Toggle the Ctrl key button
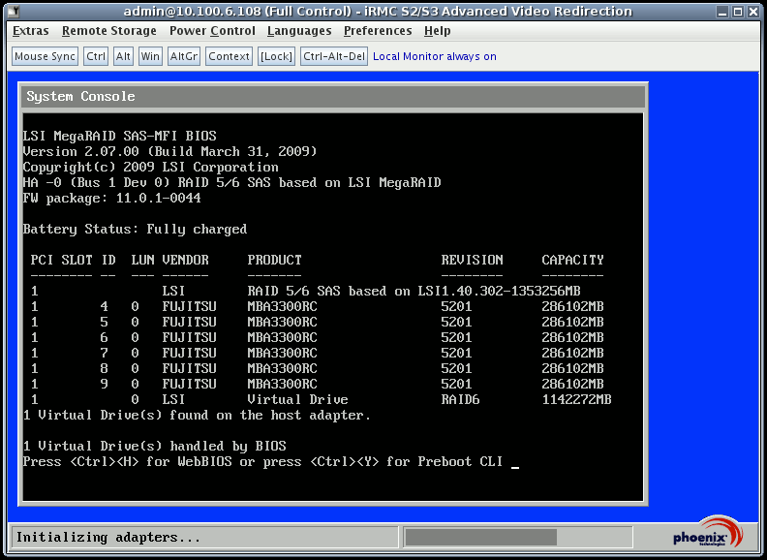This screenshot has height=560, width=767. [96, 56]
